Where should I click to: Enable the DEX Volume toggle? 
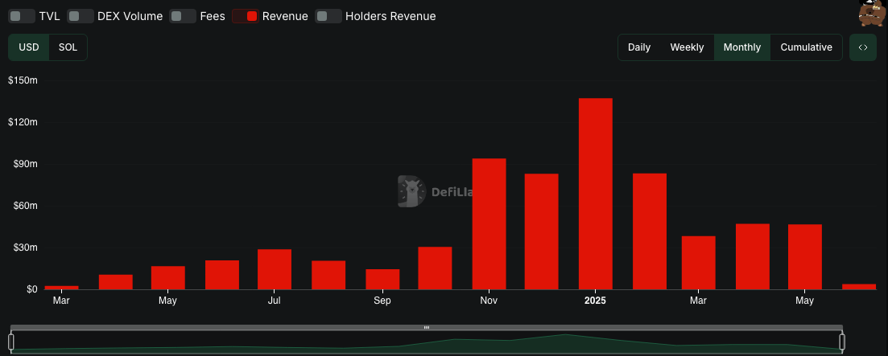click(81, 16)
